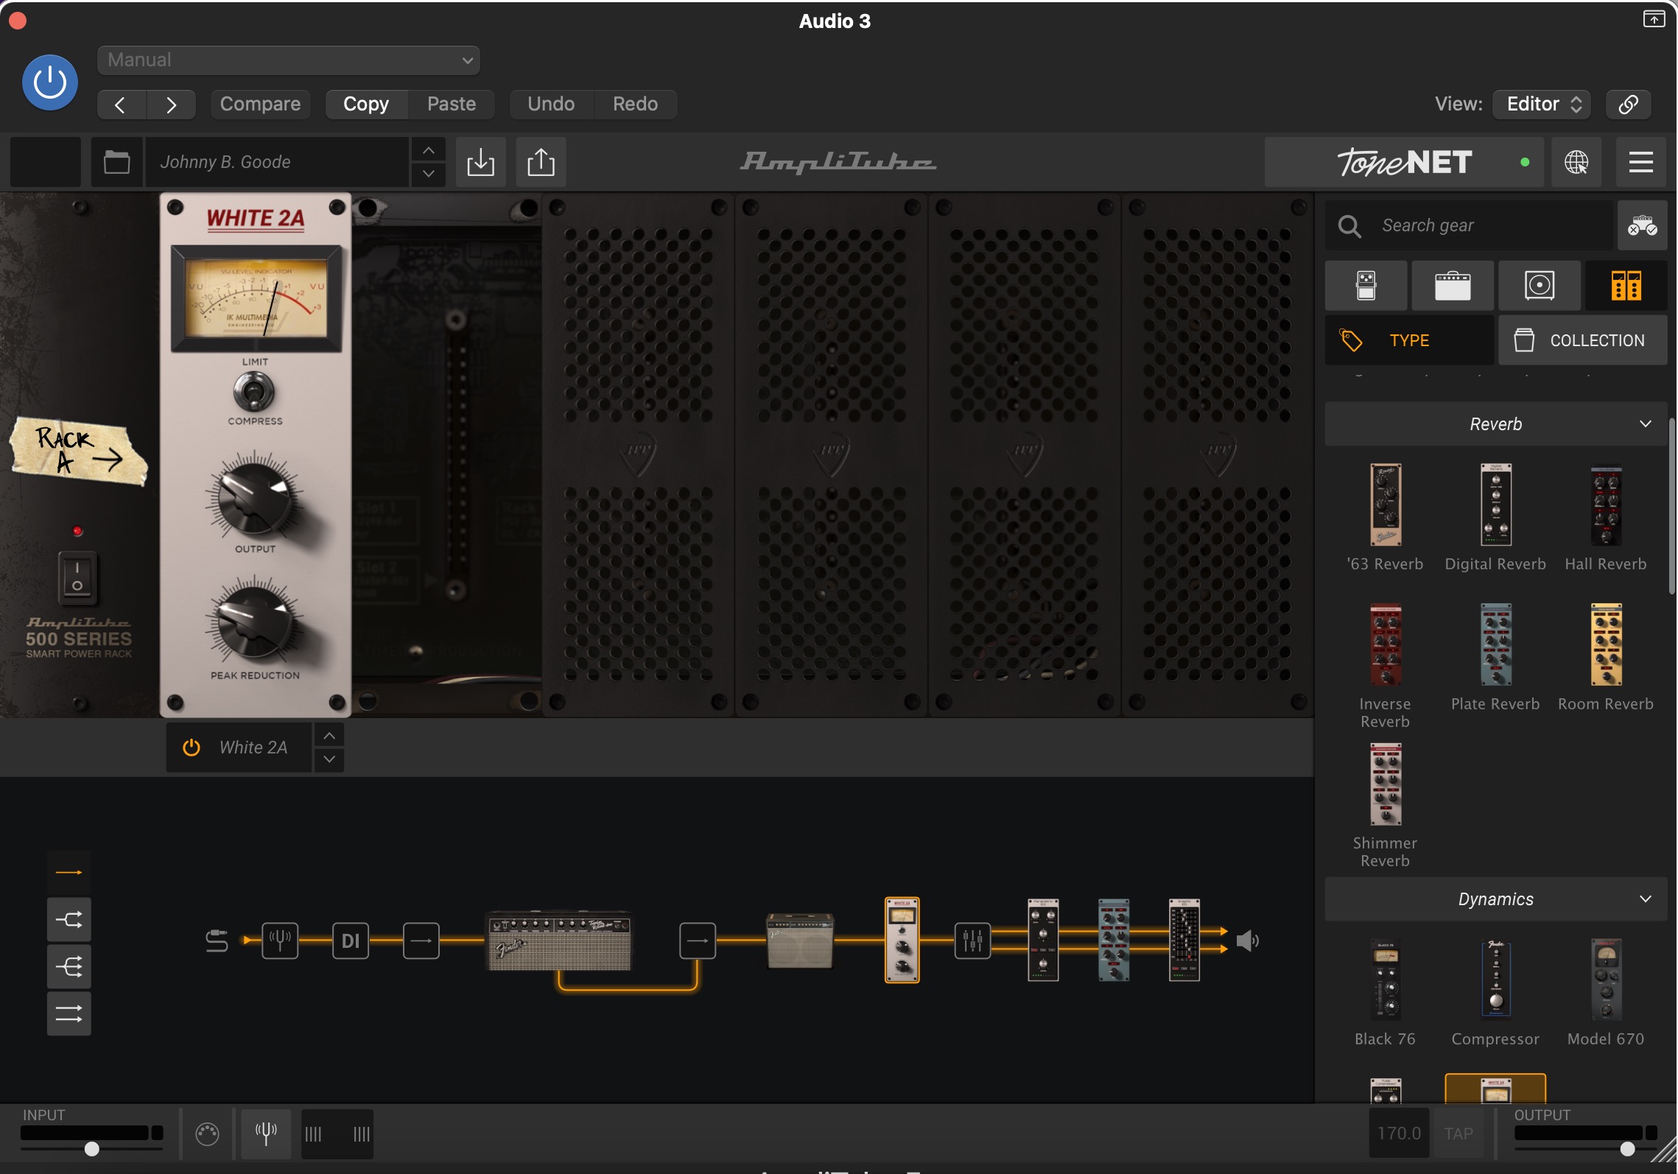Select the stomp pedal gear category icon
The image size is (1678, 1174).
tap(1366, 286)
